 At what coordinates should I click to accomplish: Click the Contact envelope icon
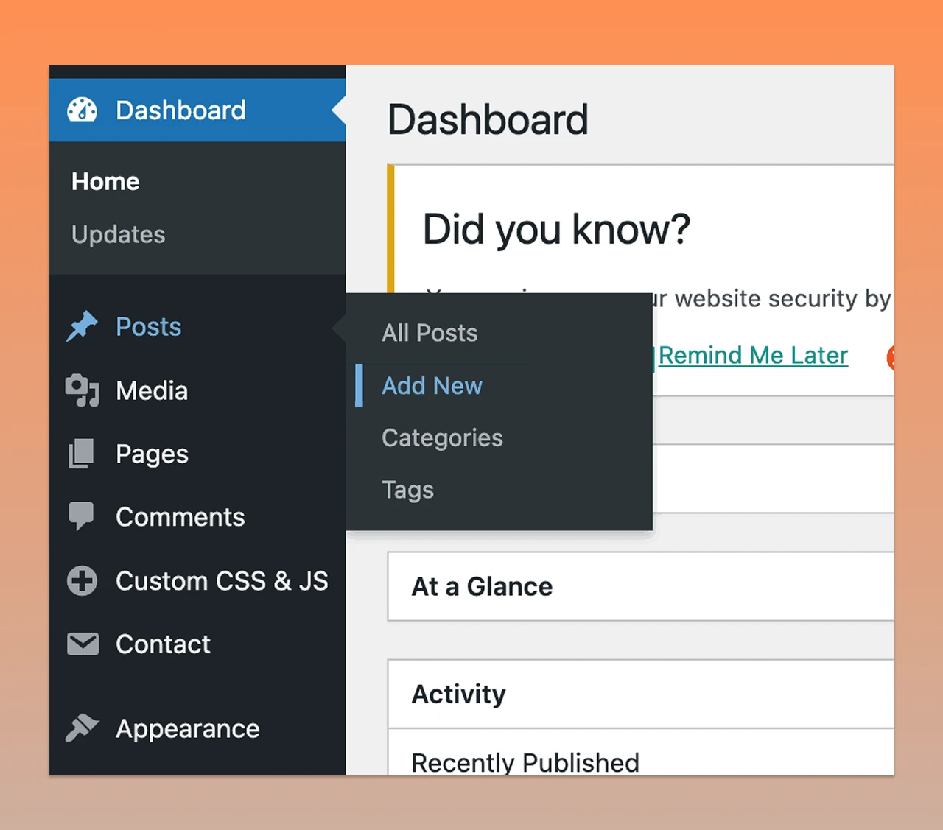tap(83, 644)
